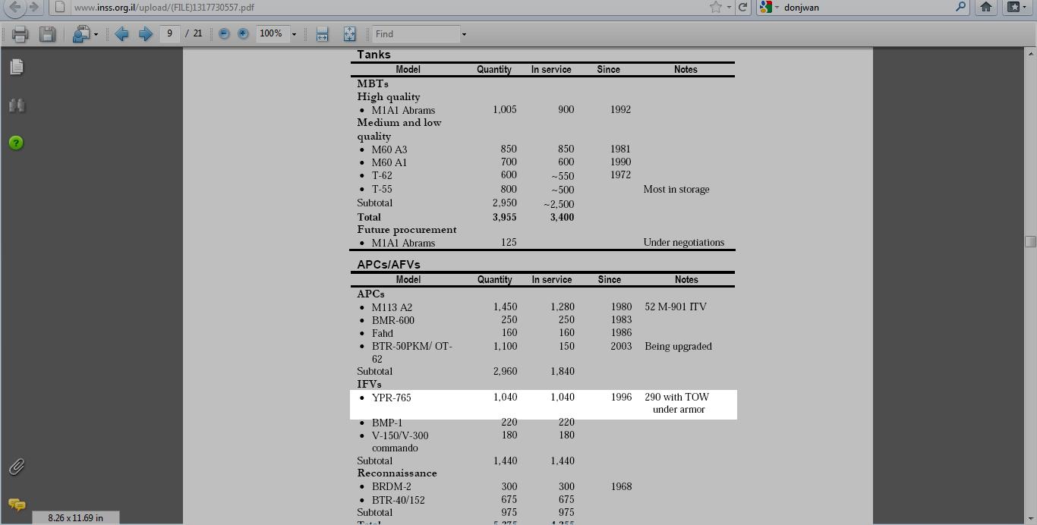The height and width of the screenshot is (525, 1037).
Task: Run the search with magnifier icon
Action: tap(960, 8)
